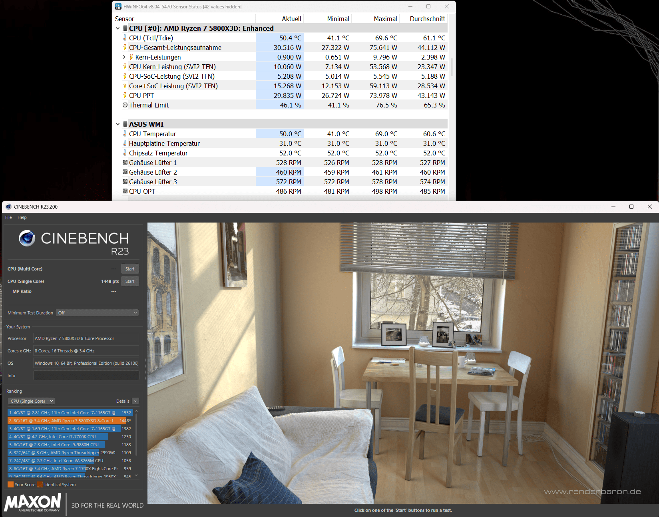Click the CPU (Tctl/Tdie) maximal value 69.6 °C
The image size is (659, 517).
click(x=386, y=38)
